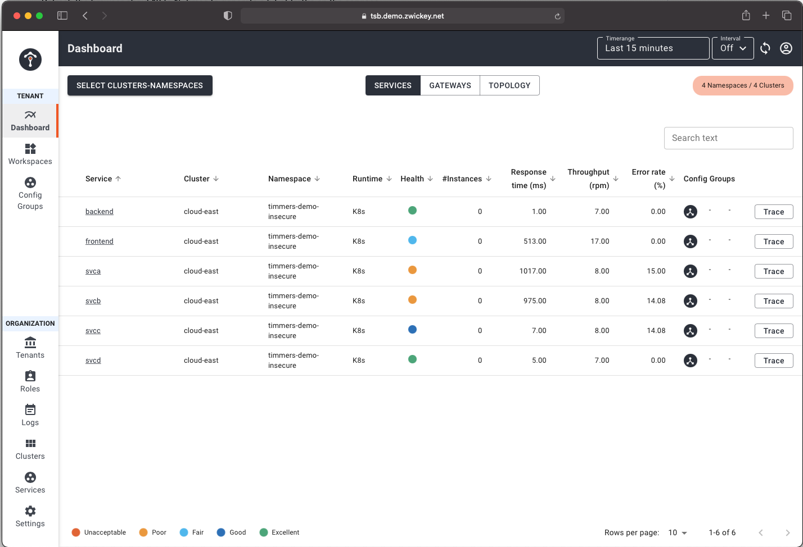Click Select Clusters-Namespaces button
Image resolution: width=803 pixels, height=547 pixels.
coord(140,85)
